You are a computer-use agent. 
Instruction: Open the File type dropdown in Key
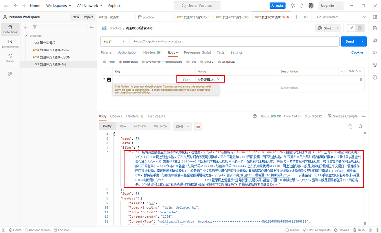point(187,80)
